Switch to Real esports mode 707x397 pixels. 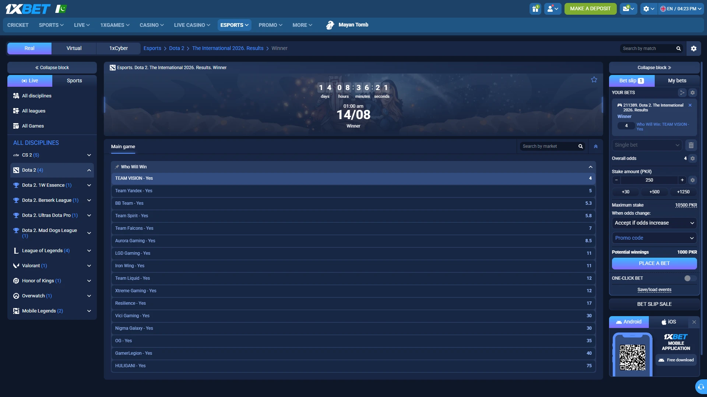coord(29,49)
